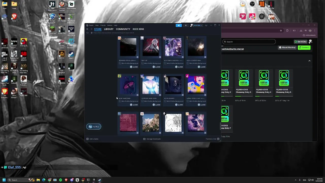Open browser extensions puzzle icon

pos(287,30)
